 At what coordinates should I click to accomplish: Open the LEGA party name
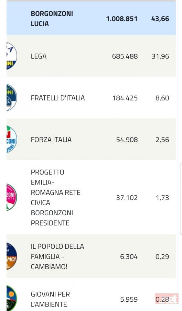39,56
